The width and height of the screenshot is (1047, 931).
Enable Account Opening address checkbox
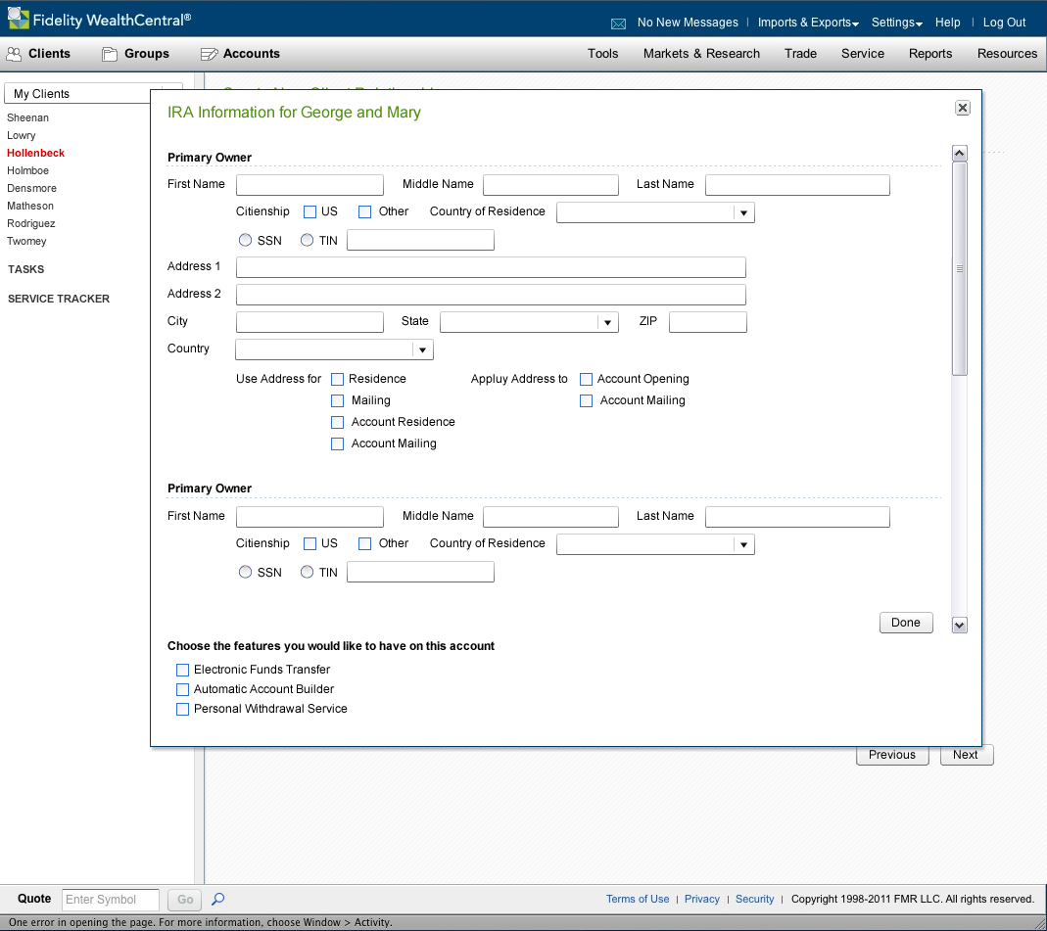point(587,379)
